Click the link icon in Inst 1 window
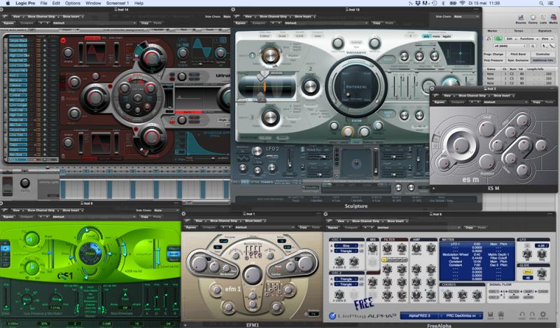The width and height of the screenshot is (560, 328). click(x=188, y=221)
